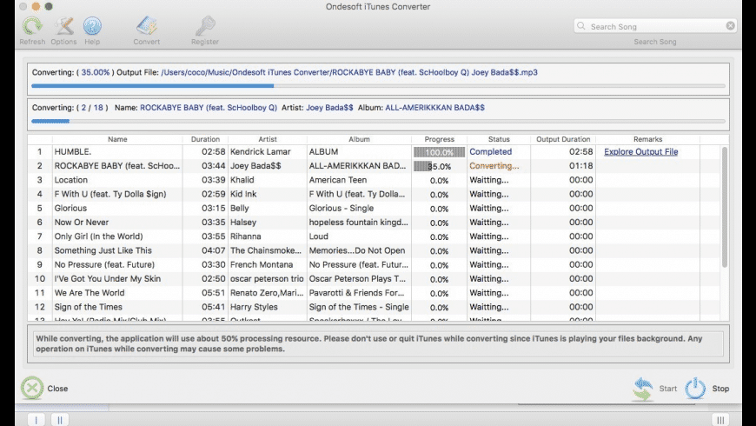The width and height of the screenshot is (756, 426).
Task: Select the song named Location
Action: 71,180
